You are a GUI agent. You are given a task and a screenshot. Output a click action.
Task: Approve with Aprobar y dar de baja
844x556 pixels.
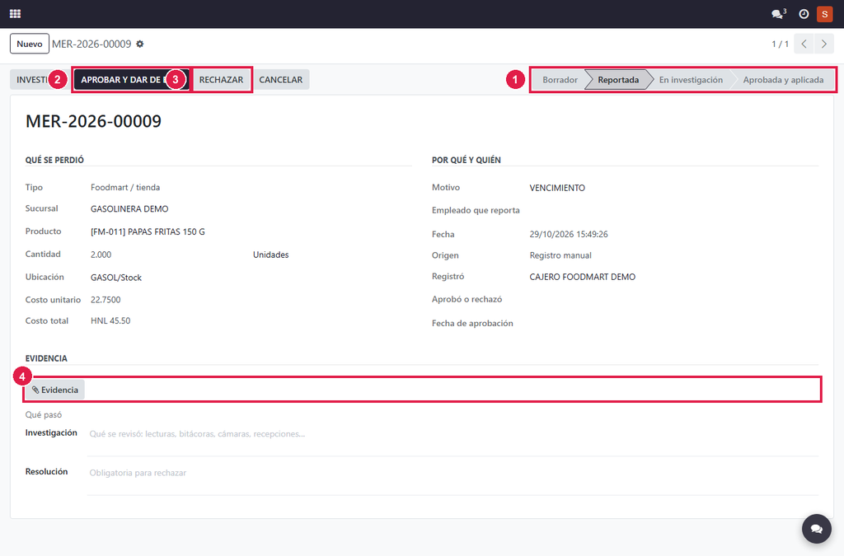coord(131,80)
